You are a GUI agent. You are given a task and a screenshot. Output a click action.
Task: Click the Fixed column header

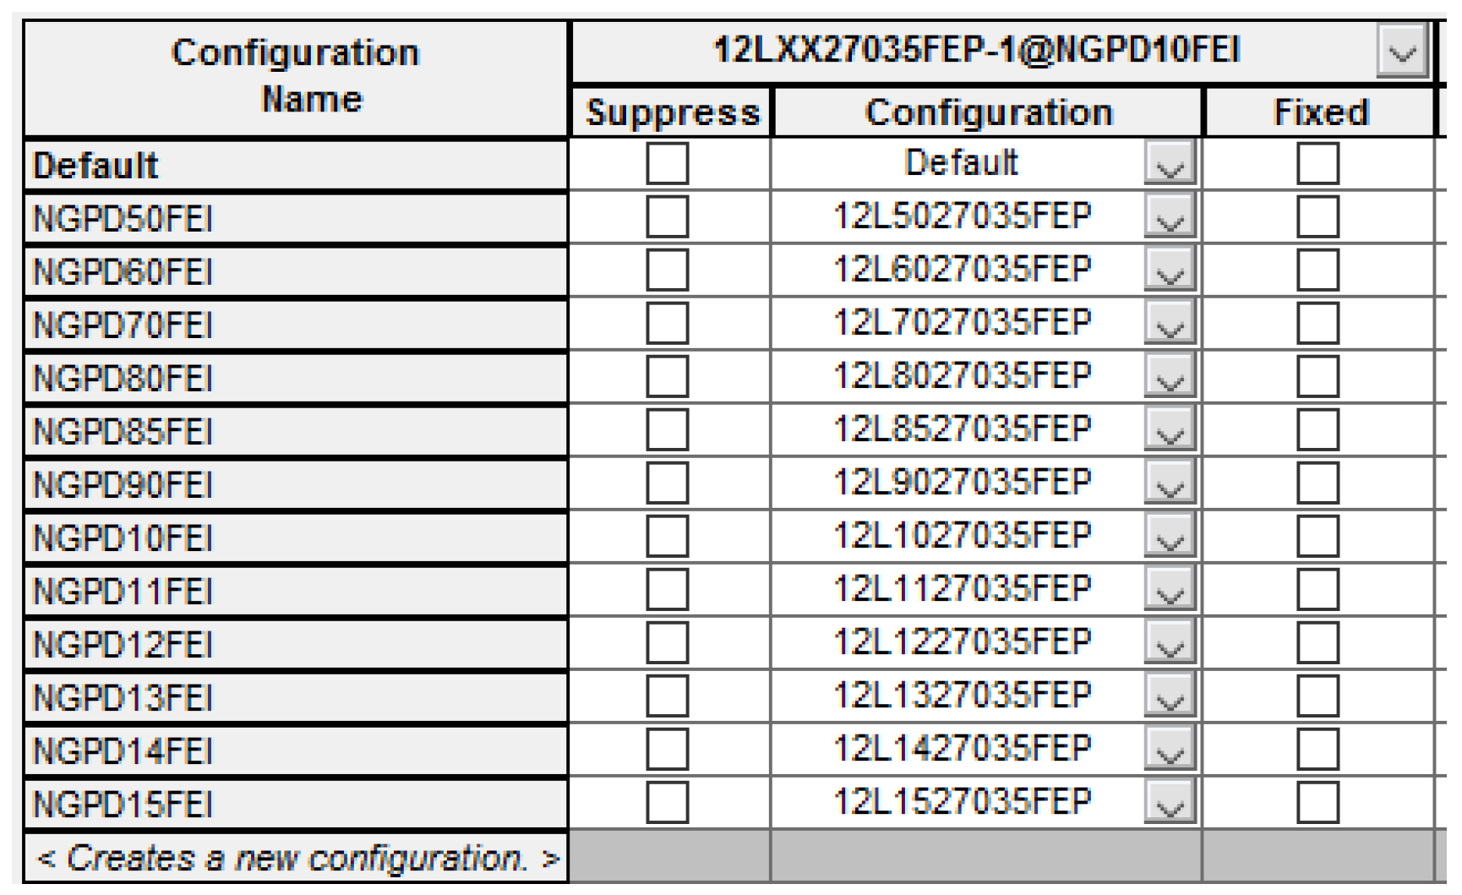tap(1320, 112)
